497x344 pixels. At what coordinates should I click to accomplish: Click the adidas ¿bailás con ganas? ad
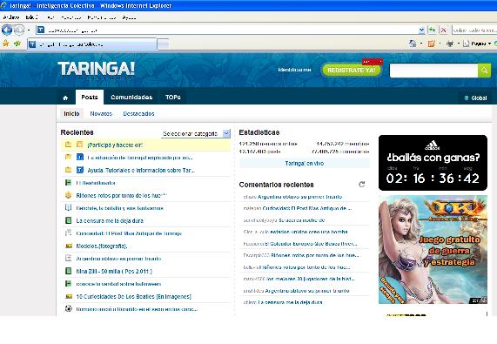433,163
